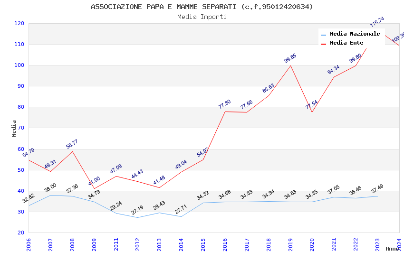404x261 pixels.
Task: Click the 29.43 national average label
Action: tap(159, 205)
